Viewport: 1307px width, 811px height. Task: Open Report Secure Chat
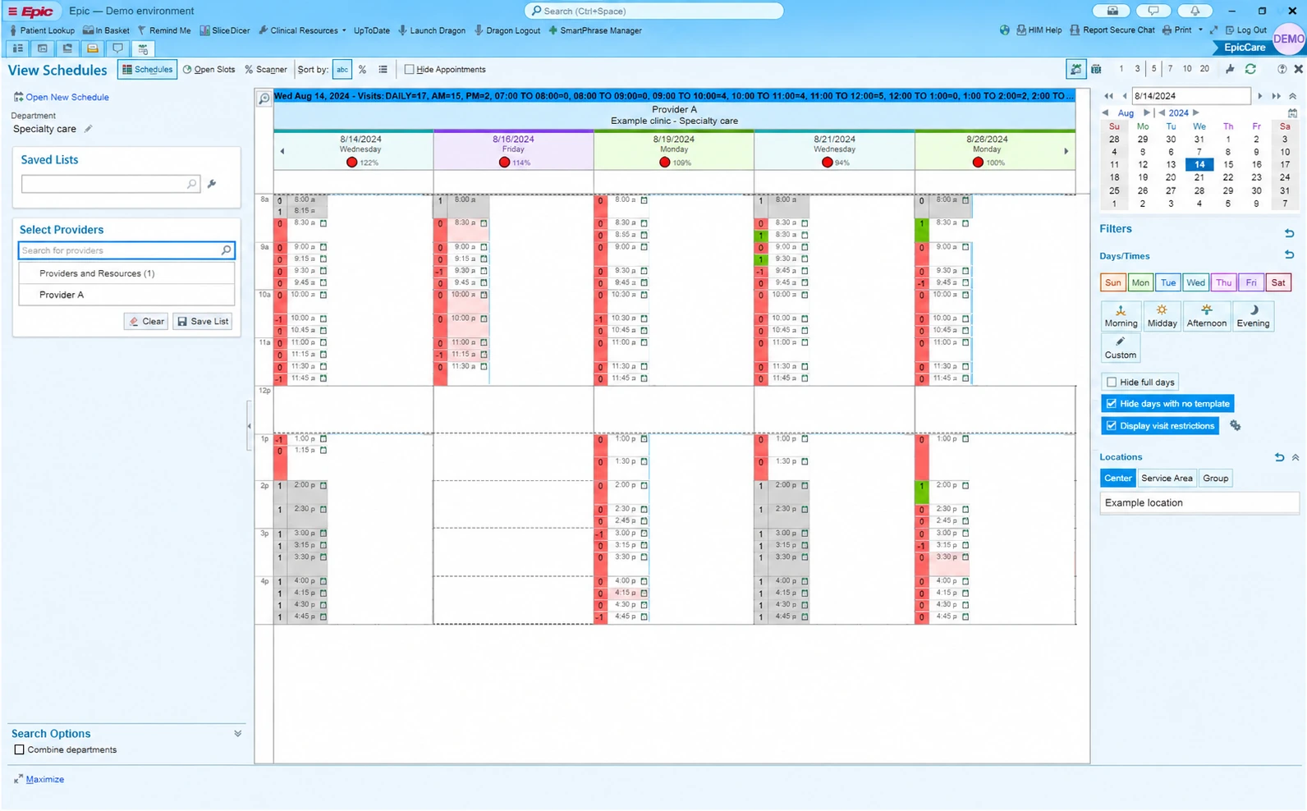point(1112,30)
